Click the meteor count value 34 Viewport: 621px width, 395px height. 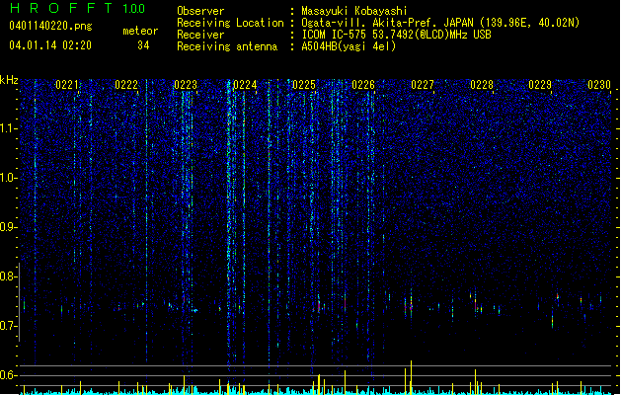(x=143, y=45)
